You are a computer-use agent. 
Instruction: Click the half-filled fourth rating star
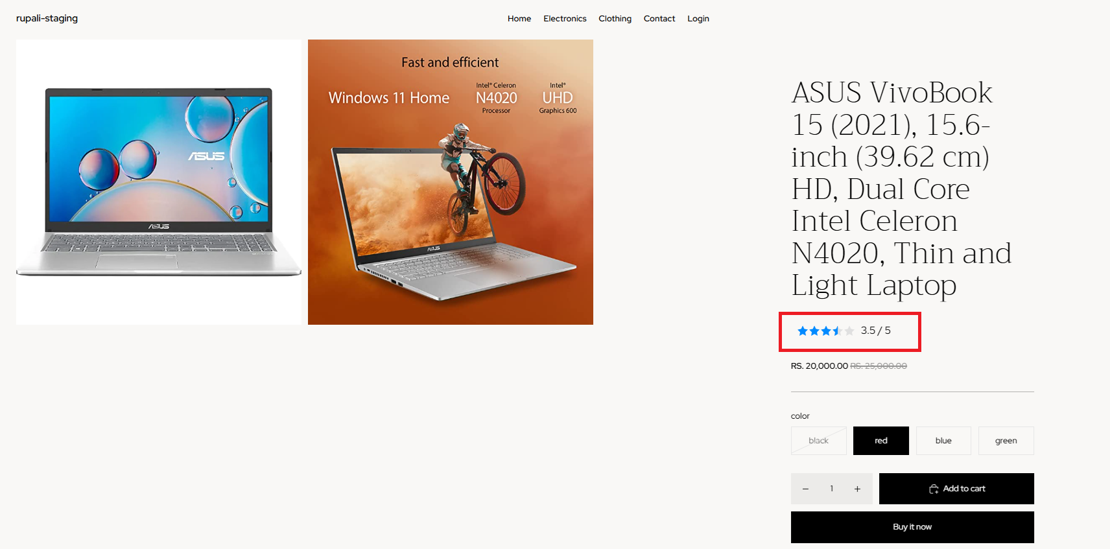838,331
